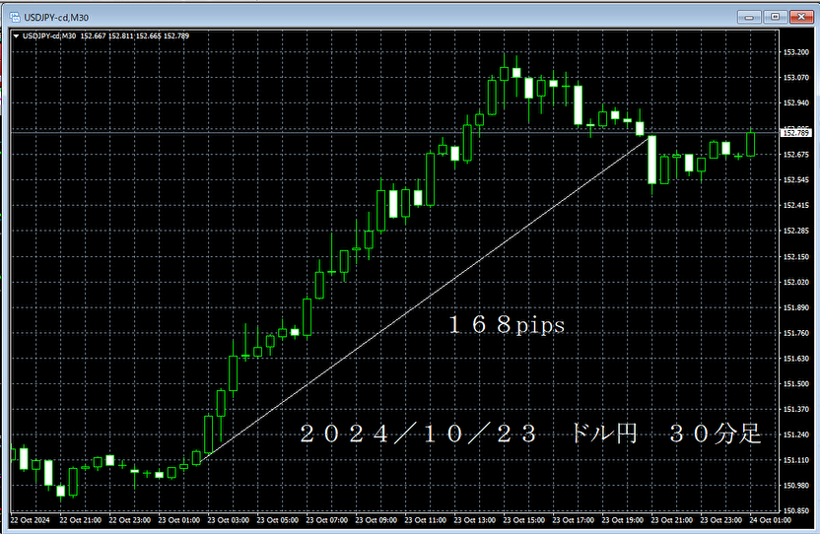
Task: Click the 23 Oct 03:00 time label
Action: click(228, 520)
